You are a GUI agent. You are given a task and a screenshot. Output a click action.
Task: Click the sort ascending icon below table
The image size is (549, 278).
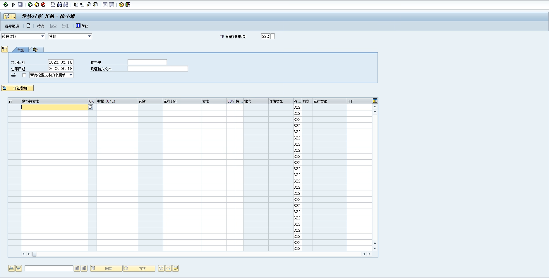(x=11, y=268)
